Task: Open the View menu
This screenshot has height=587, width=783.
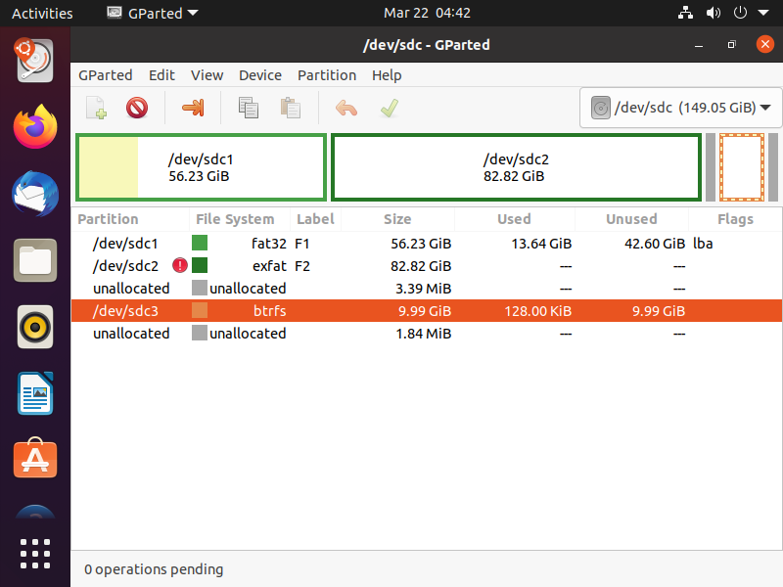Action: 207,75
